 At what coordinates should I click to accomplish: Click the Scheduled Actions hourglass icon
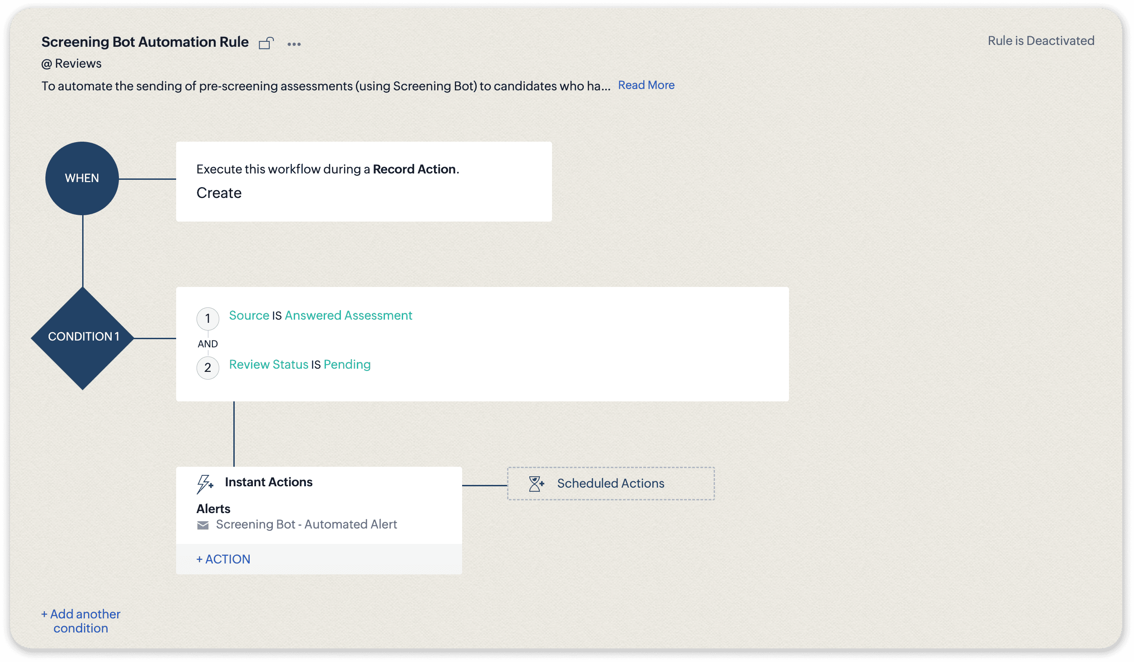point(536,484)
